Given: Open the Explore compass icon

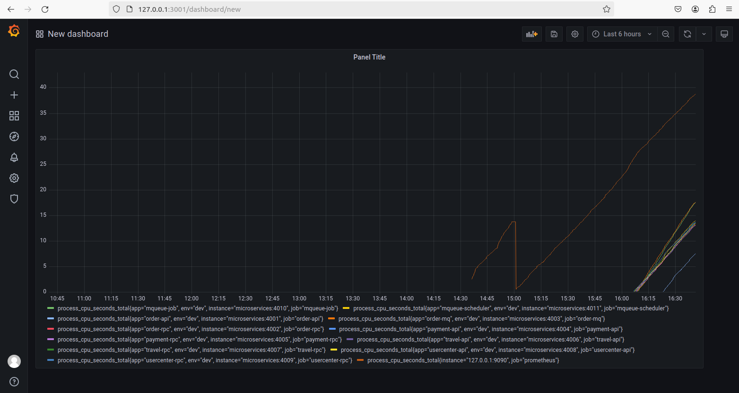Looking at the screenshot, I should click(14, 137).
